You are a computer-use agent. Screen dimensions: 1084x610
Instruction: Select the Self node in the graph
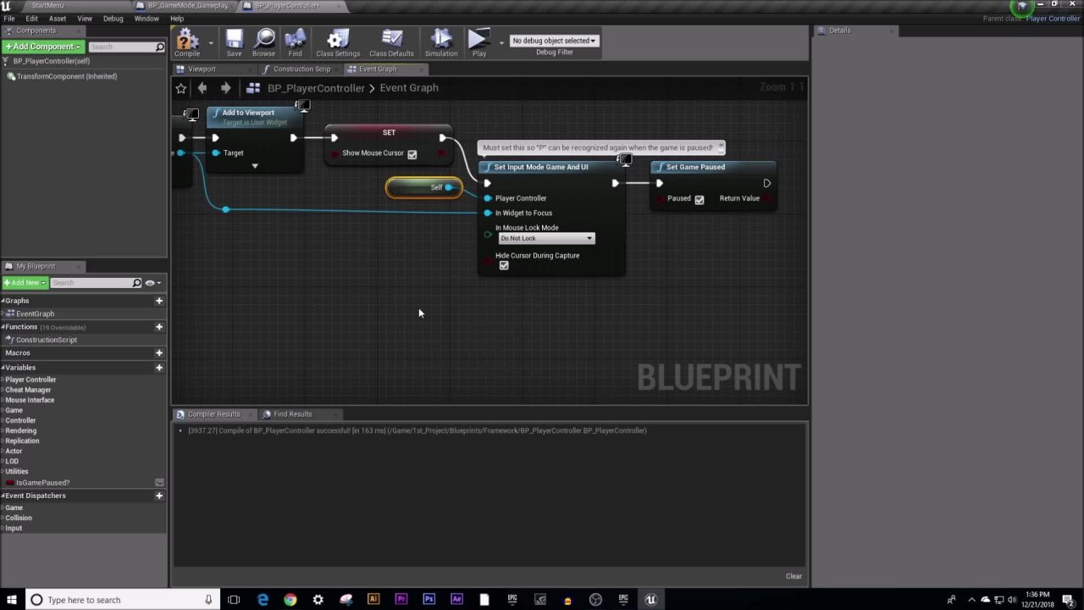tap(424, 187)
